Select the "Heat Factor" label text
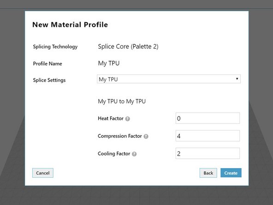Screen dimensions: 273x205 click(111, 118)
